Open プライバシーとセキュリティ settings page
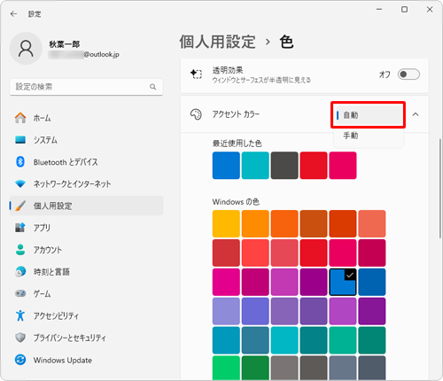 click(86, 338)
